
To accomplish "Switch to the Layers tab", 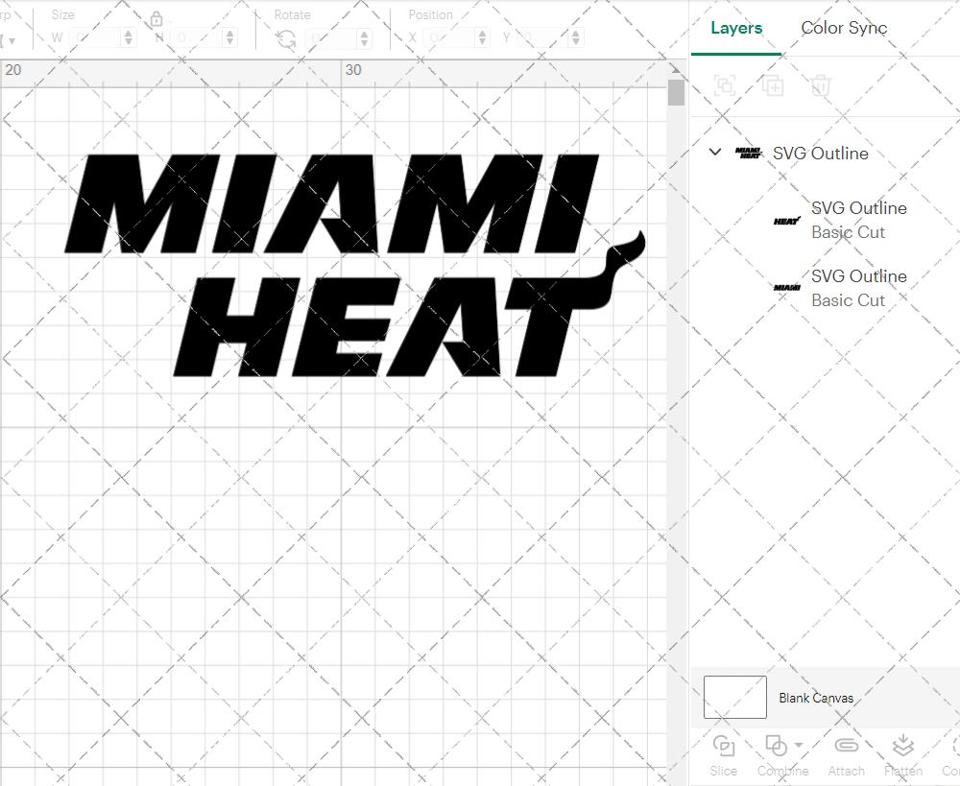I will pos(735,28).
